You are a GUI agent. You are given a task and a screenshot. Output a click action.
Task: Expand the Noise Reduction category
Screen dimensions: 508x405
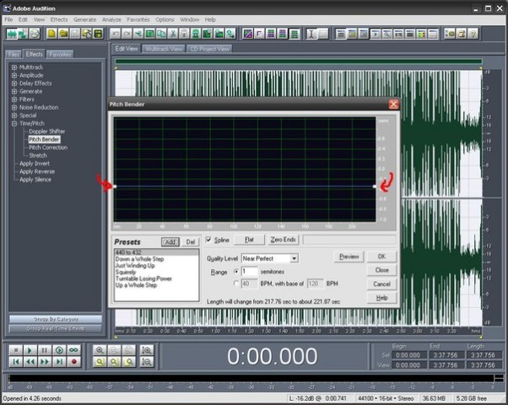tap(14, 107)
